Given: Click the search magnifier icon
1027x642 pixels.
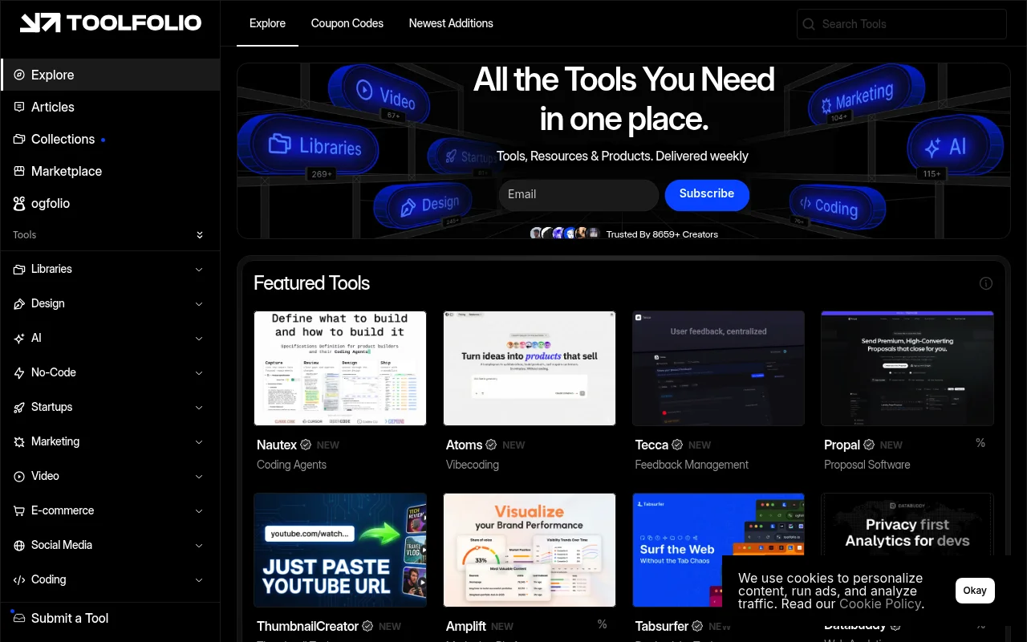Looking at the screenshot, I should coord(809,24).
